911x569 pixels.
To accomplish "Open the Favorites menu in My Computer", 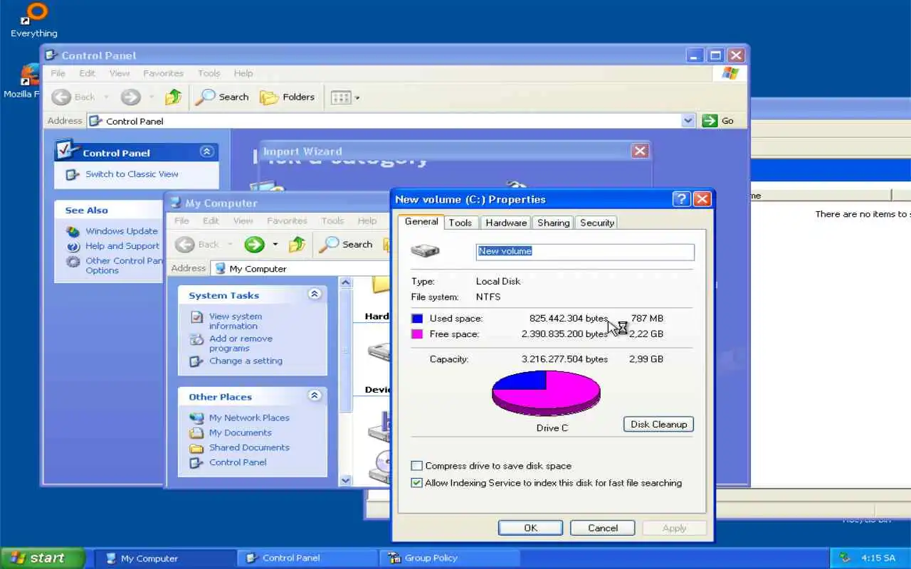I will point(287,221).
